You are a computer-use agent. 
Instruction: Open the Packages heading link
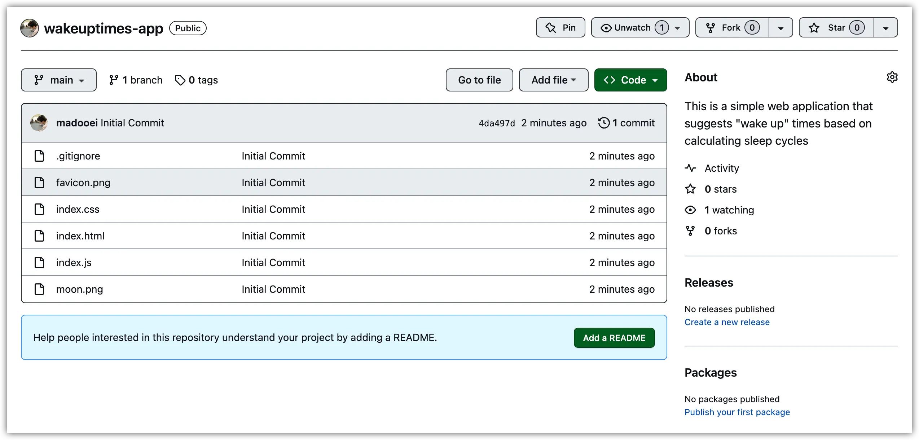[711, 373]
